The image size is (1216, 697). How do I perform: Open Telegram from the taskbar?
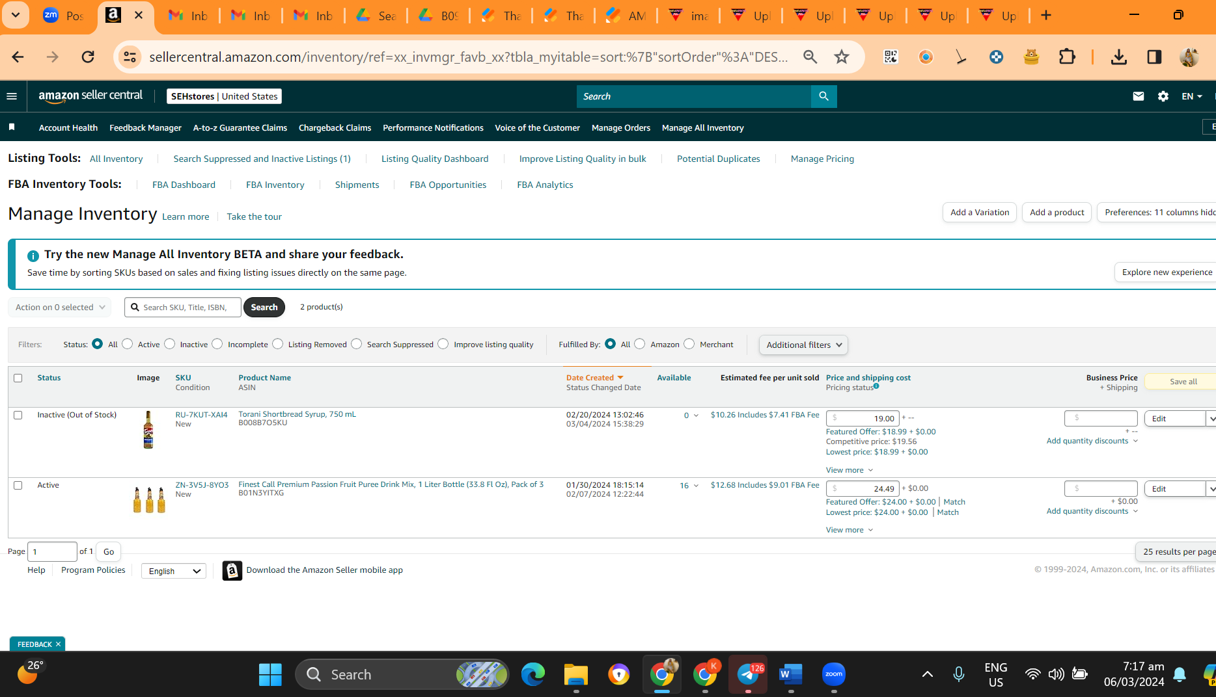(748, 674)
